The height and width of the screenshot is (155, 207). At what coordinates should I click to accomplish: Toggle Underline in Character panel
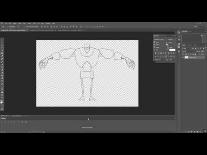(x=171, y=53)
